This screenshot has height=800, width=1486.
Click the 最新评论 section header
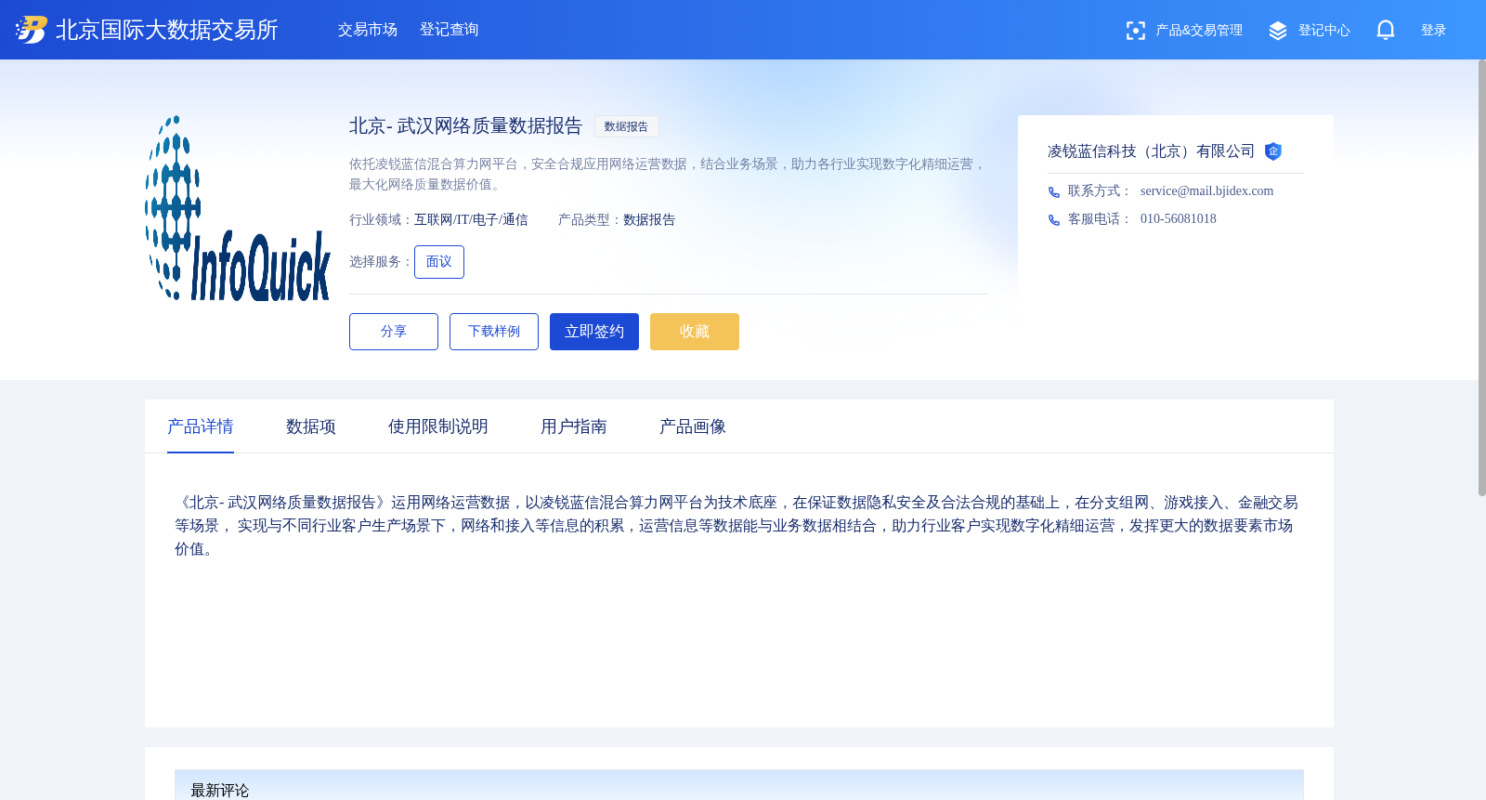pyautogui.click(x=739, y=785)
